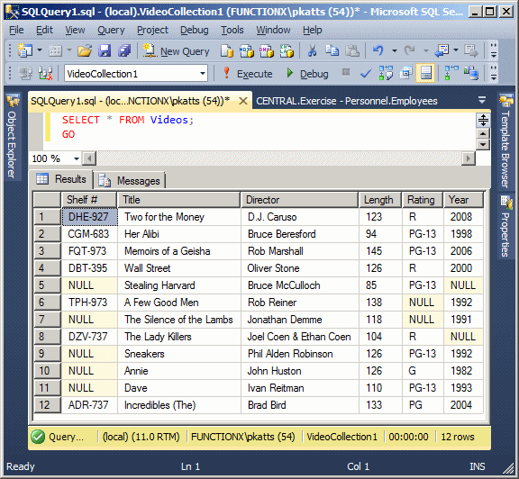
Task: Click the Cut scissors icon
Action: tap(312, 51)
